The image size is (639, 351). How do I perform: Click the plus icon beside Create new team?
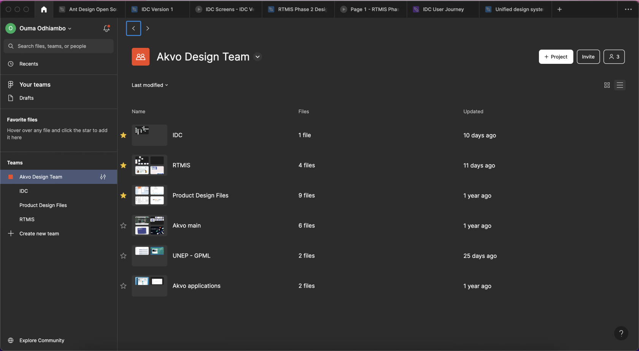tap(11, 234)
